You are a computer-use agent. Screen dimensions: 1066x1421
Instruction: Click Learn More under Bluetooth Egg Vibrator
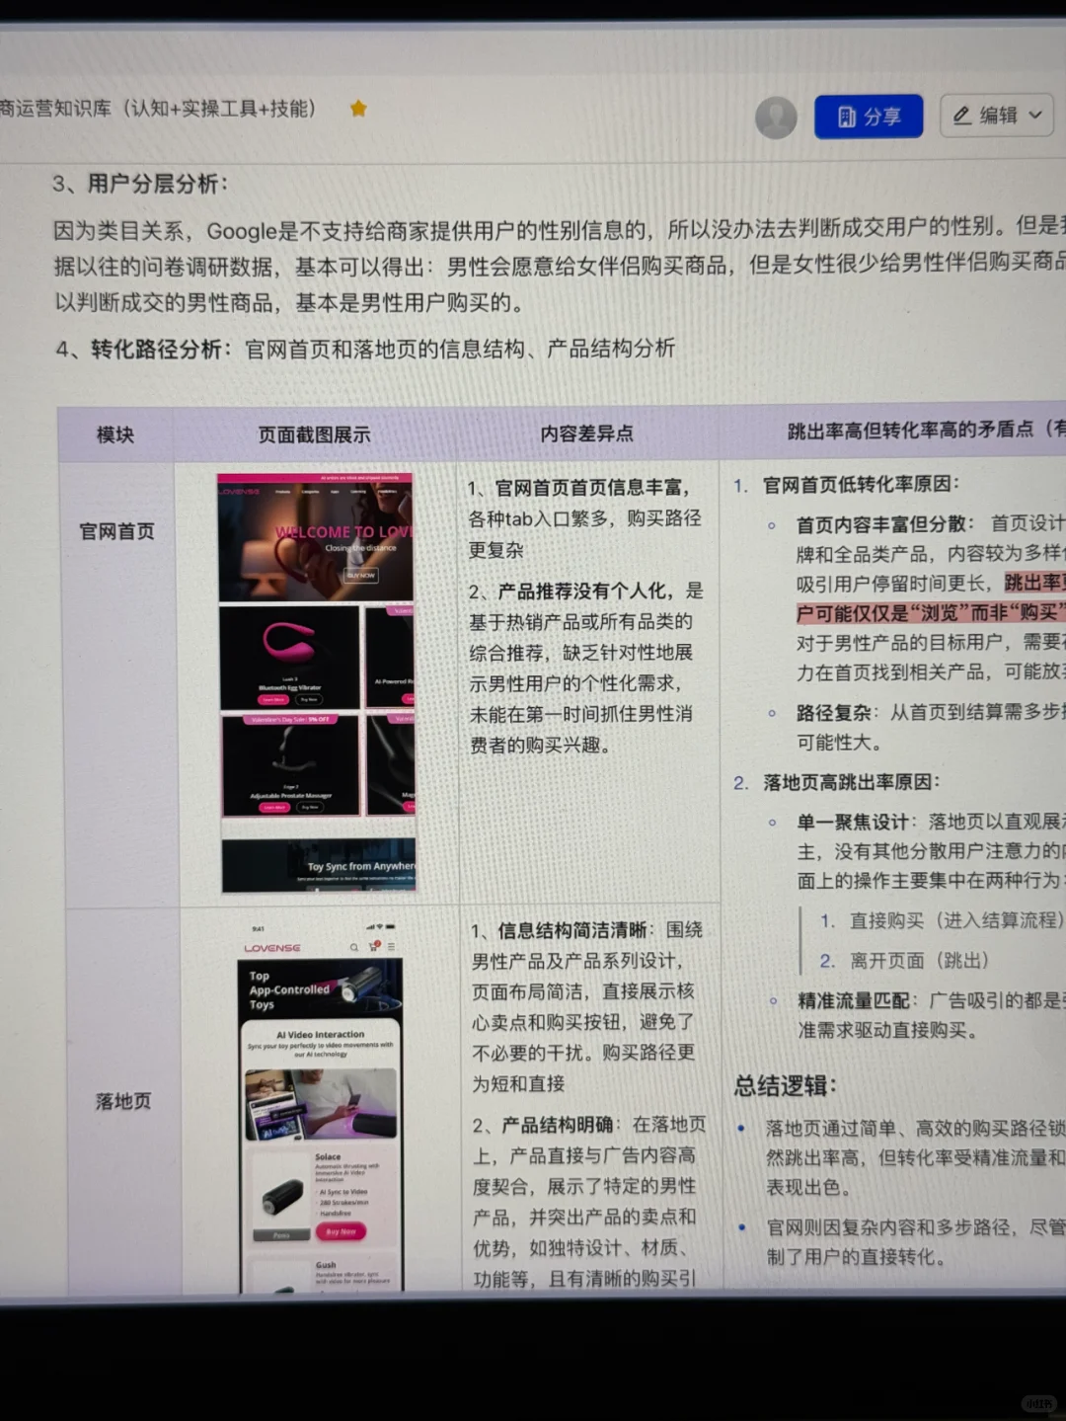point(273,700)
